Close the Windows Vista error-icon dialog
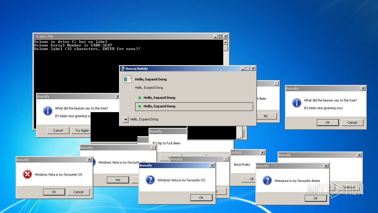378x213 pixels. click(89, 160)
